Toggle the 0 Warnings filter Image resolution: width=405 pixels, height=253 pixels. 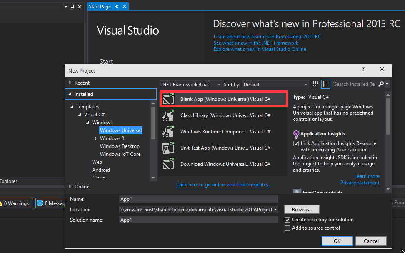(15, 203)
